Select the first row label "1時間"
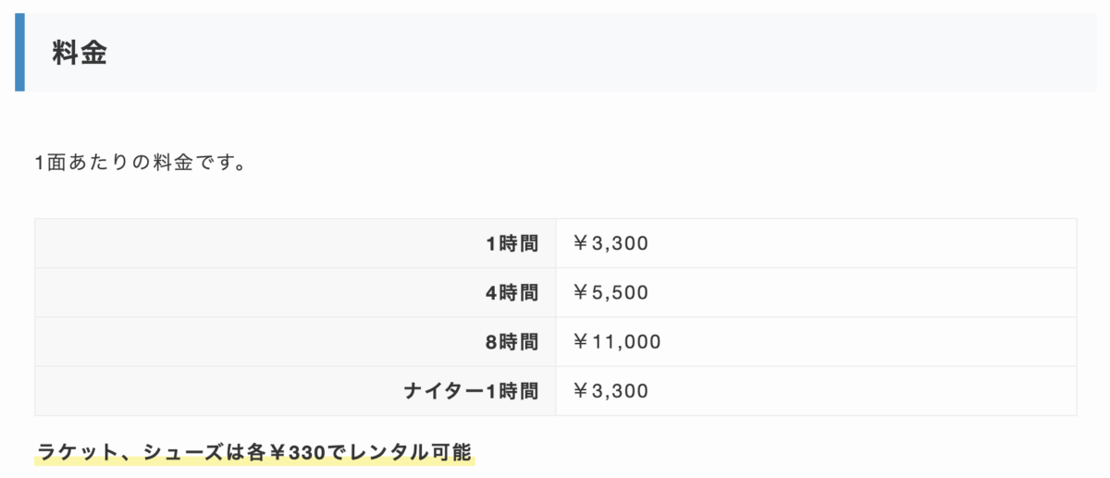Screen dimensions: 1110x478 [x=512, y=244]
